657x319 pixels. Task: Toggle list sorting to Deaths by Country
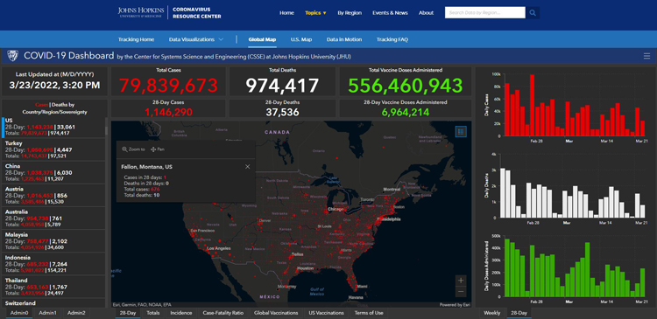tap(54, 108)
